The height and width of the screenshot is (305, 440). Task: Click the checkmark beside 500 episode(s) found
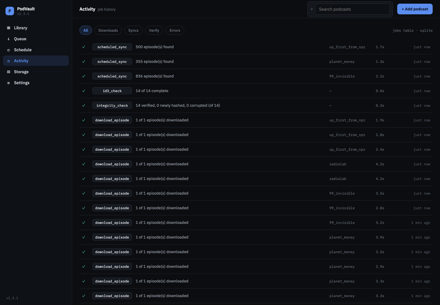83,47
